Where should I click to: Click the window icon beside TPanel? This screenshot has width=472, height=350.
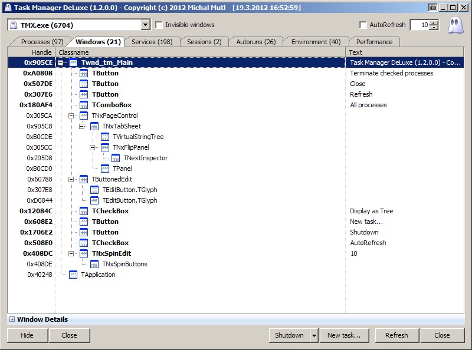pos(105,169)
